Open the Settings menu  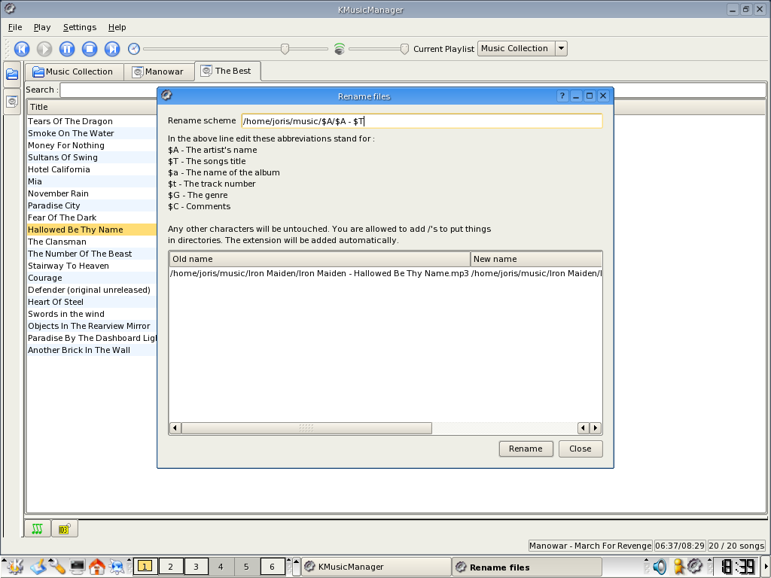pyautogui.click(x=79, y=27)
